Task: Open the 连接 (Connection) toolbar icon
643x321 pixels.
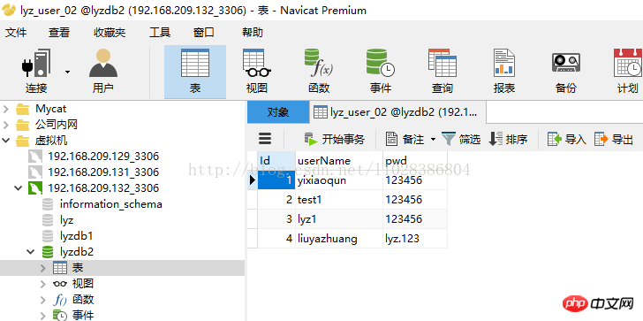Action: pos(36,72)
